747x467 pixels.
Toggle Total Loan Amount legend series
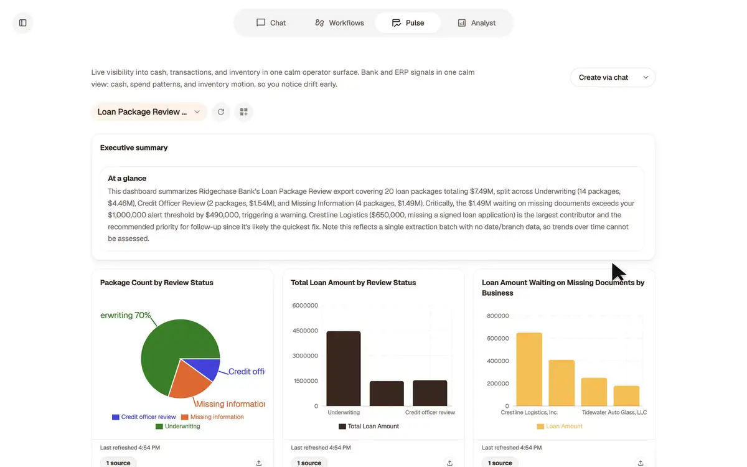click(369, 427)
